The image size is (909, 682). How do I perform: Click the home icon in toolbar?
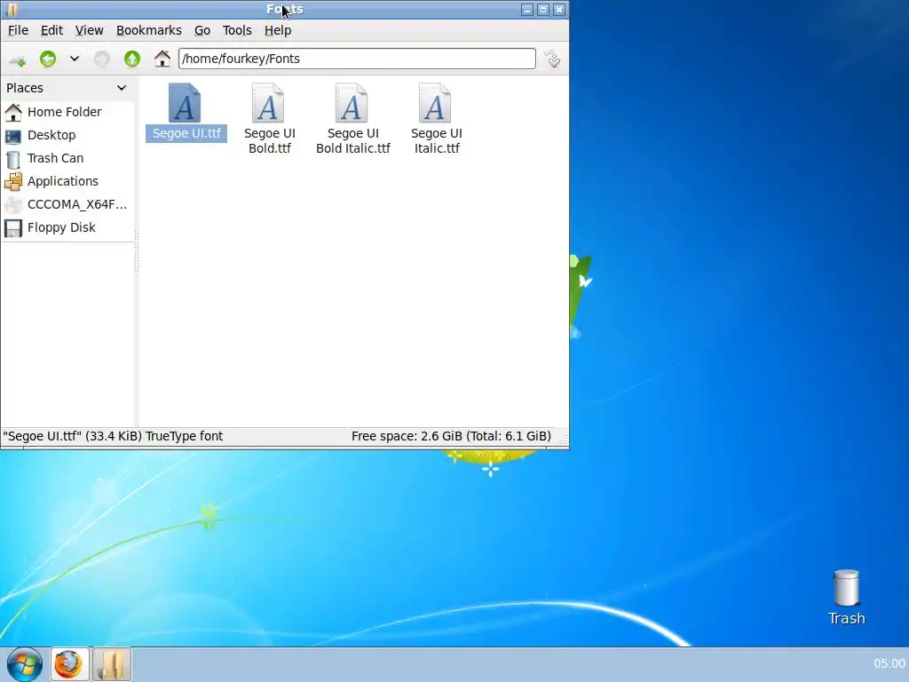162,59
